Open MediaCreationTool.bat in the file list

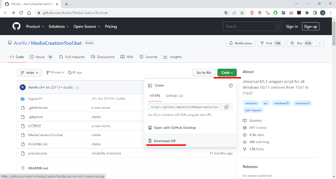coord(45,135)
